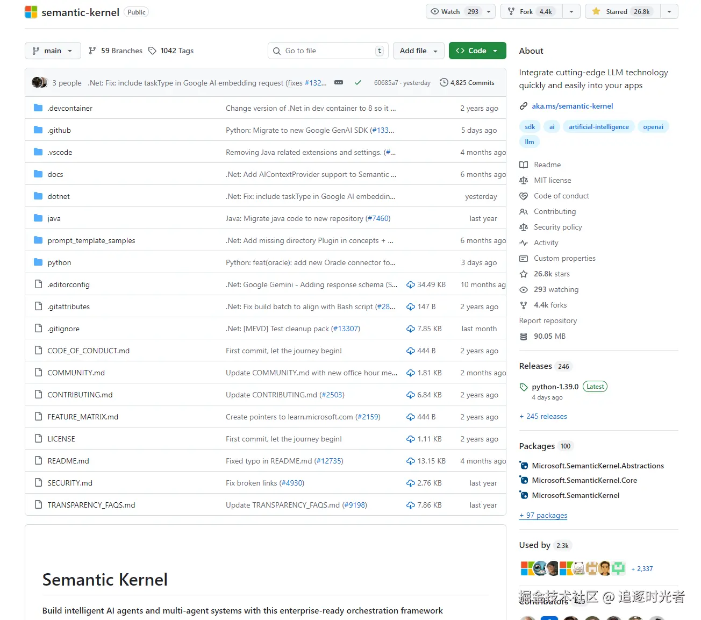Click the + 2,337 used-by link
Image resolution: width=701 pixels, height=620 pixels.
click(x=642, y=568)
